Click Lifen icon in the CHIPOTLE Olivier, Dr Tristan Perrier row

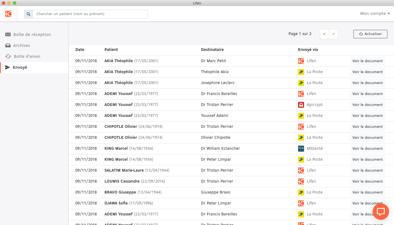point(301,127)
